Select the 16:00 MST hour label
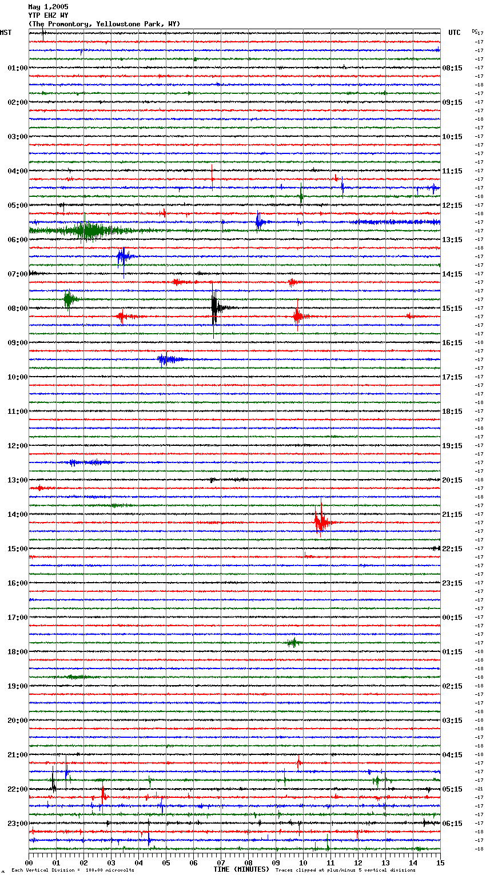Screen dimensions: 486x878 point(18,583)
